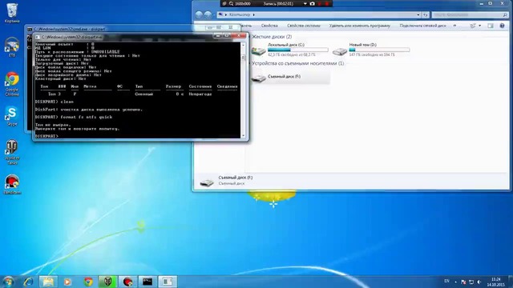The height and width of the screenshot is (288, 513).
Task: Click the recorder magnifier icon
Action: pos(232,3)
